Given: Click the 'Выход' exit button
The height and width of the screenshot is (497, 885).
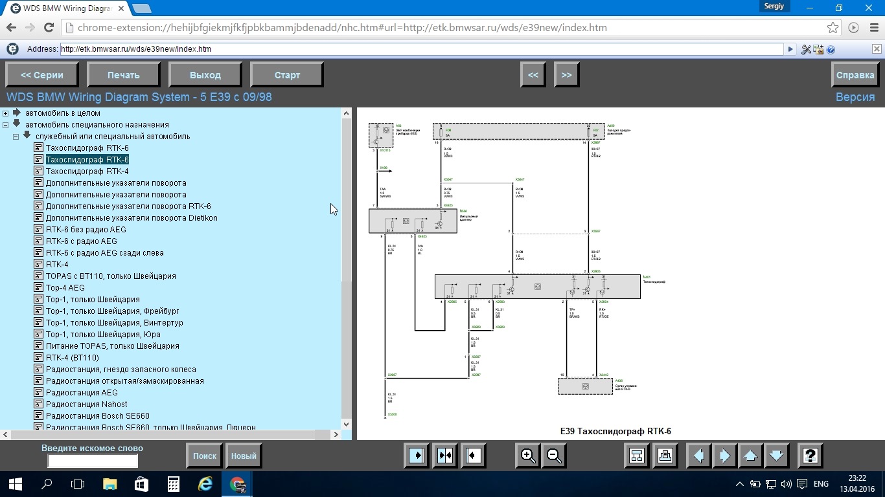Looking at the screenshot, I should (205, 74).
